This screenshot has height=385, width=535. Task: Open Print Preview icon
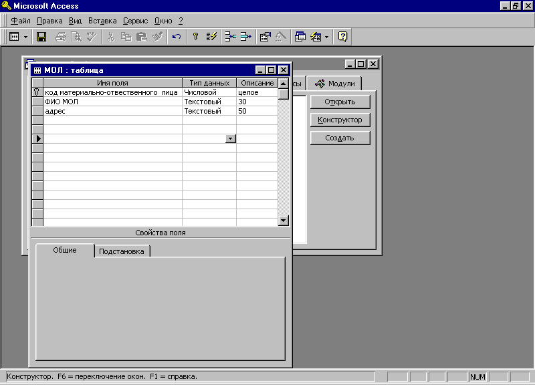[x=76, y=37]
